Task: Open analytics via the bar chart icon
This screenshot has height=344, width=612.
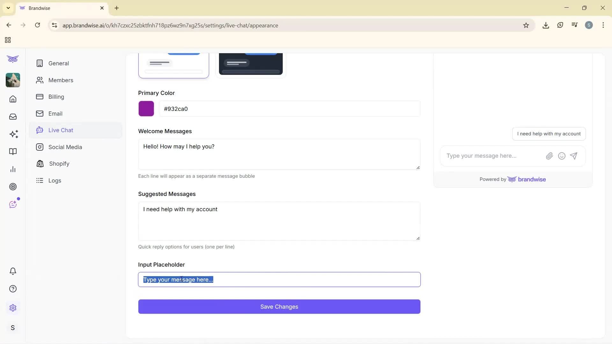Action: [x=13, y=169]
